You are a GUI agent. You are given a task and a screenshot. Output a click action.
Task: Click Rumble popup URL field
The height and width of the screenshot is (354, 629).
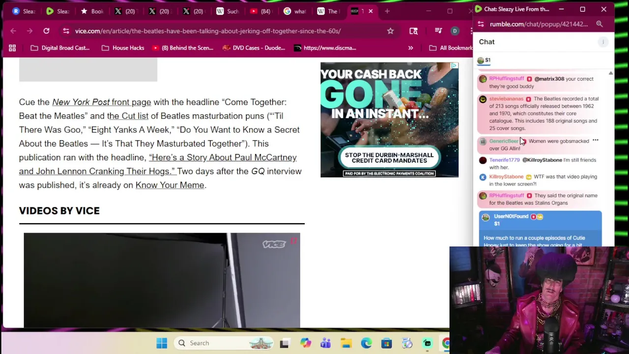(x=538, y=24)
